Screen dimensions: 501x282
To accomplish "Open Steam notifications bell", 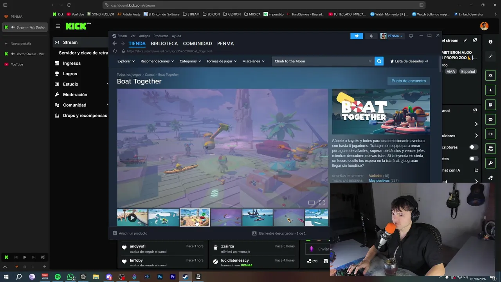I will coord(371,36).
